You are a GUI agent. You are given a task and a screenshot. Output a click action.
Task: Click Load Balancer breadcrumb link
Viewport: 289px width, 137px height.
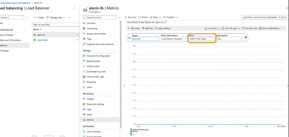[23, 3]
